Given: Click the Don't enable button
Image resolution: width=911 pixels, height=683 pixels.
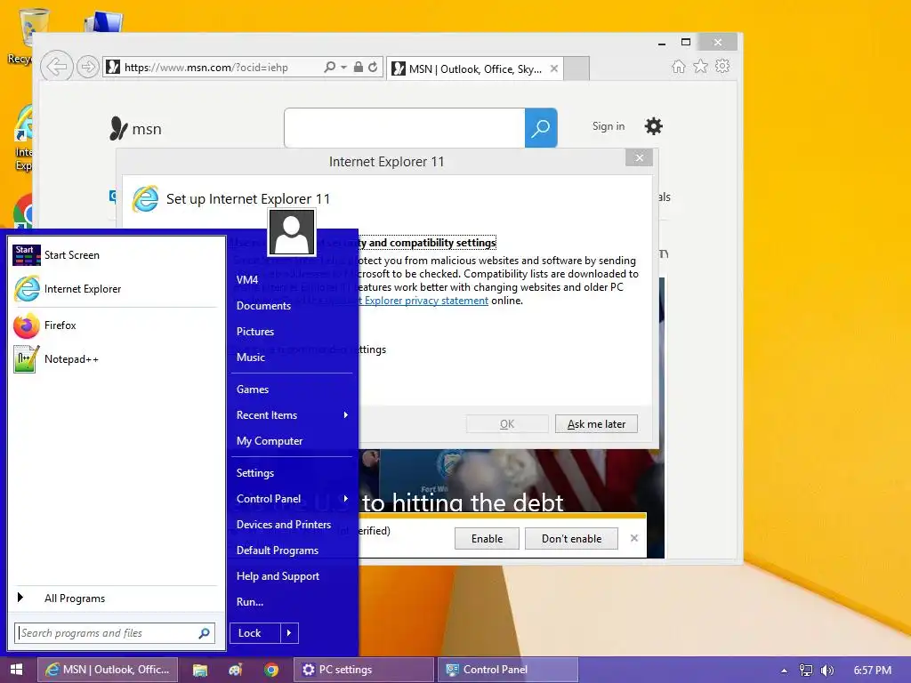Looking at the screenshot, I should [571, 538].
